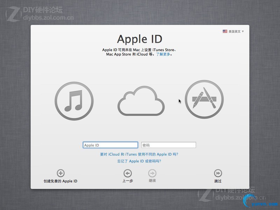Viewport: 280px width, 210px height.
Task: Click the iTunes music note icon
Action: [x=74, y=101]
